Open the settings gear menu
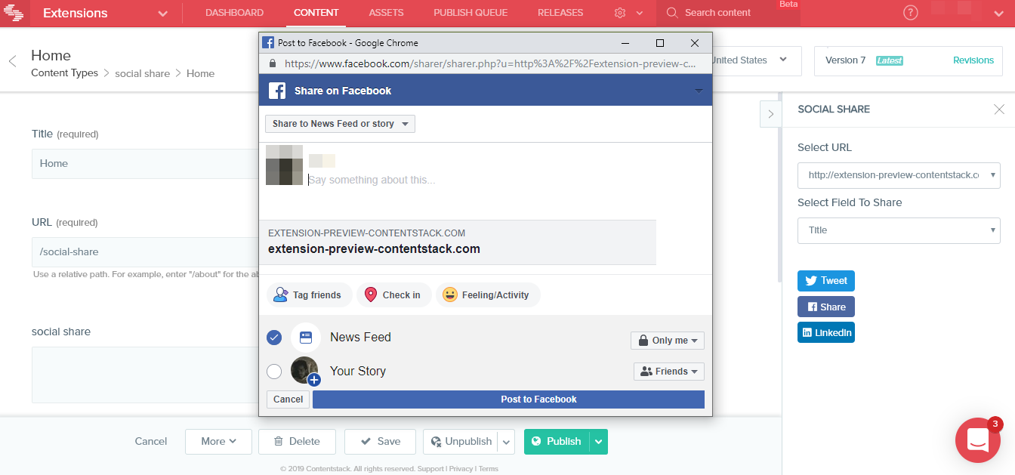 click(x=621, y=13)
